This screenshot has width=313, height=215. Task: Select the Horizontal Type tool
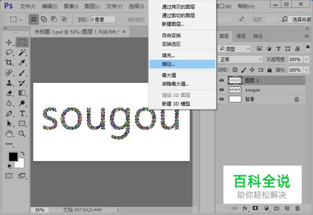click(22, 114)
